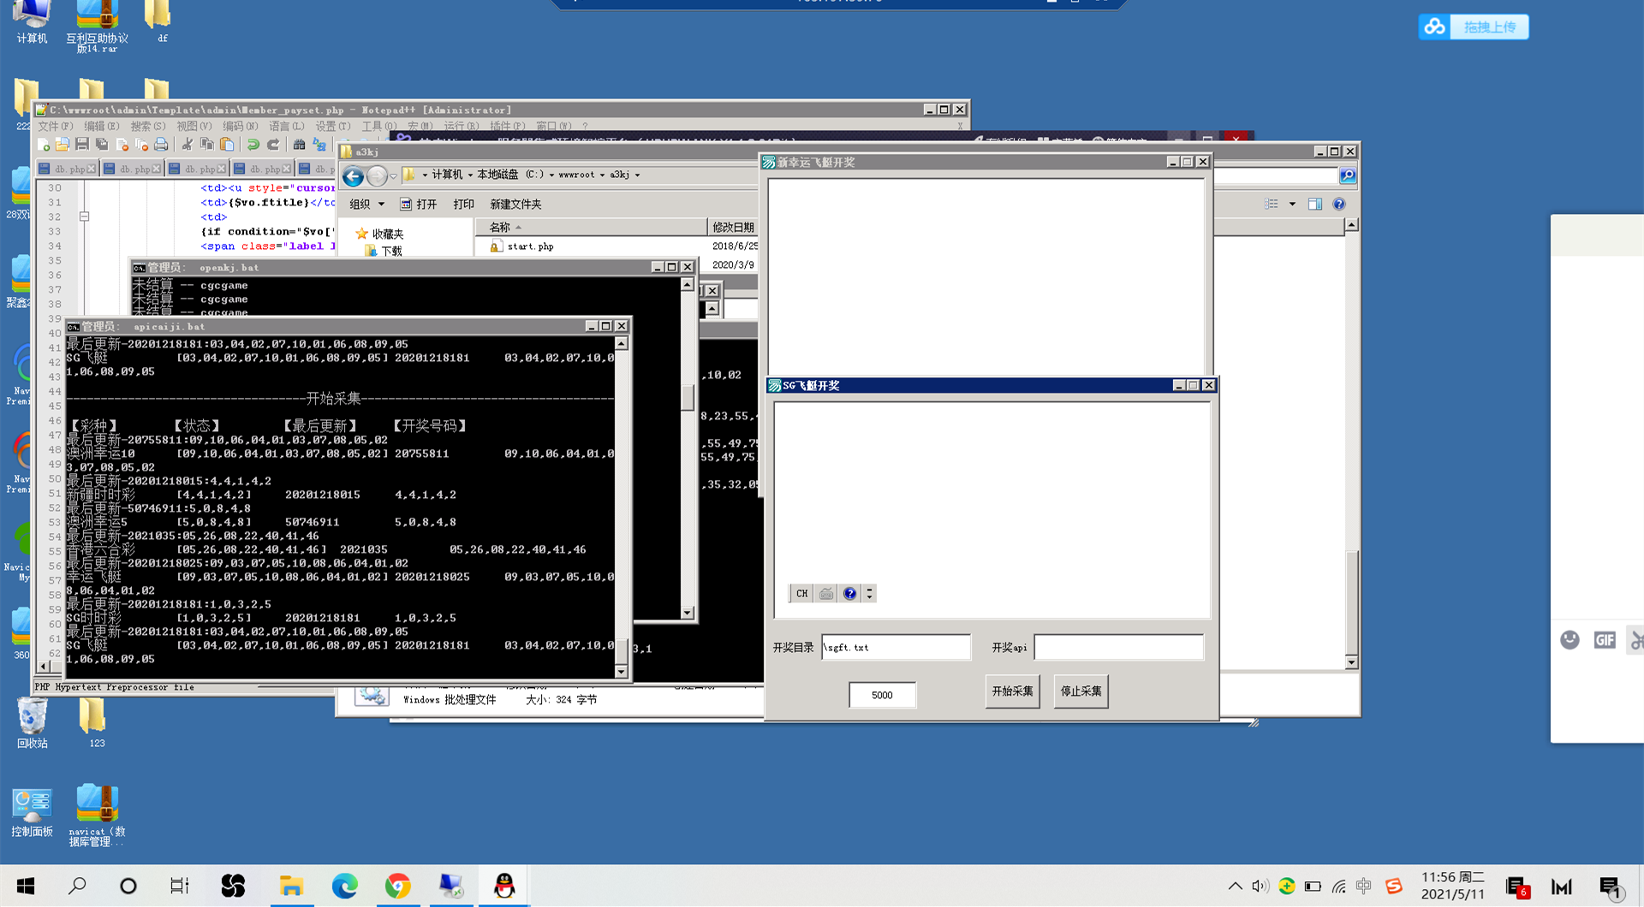Open the Explorer view options dropdown arrow
The image size is (1644, 907).
1292,205
